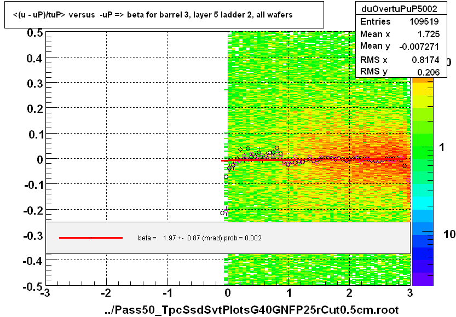The width and height of the screenshot is (456, 317).
Task: Click the red line sample in the legend
Action: click(x=91, y=238)
